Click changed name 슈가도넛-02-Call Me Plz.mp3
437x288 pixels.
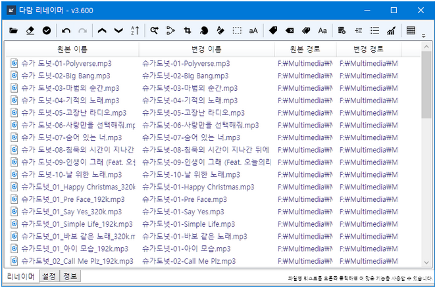pyautogui.click(x=189, y=261)
